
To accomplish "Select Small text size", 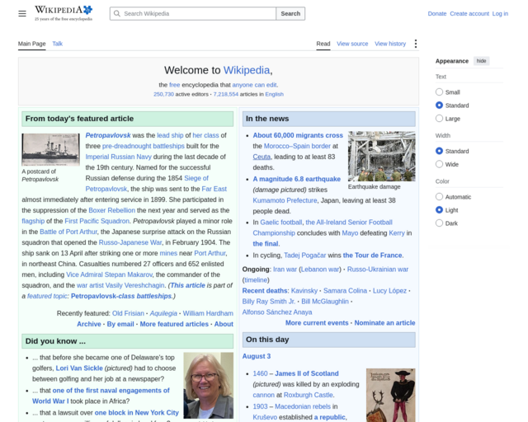I will 439,91.
